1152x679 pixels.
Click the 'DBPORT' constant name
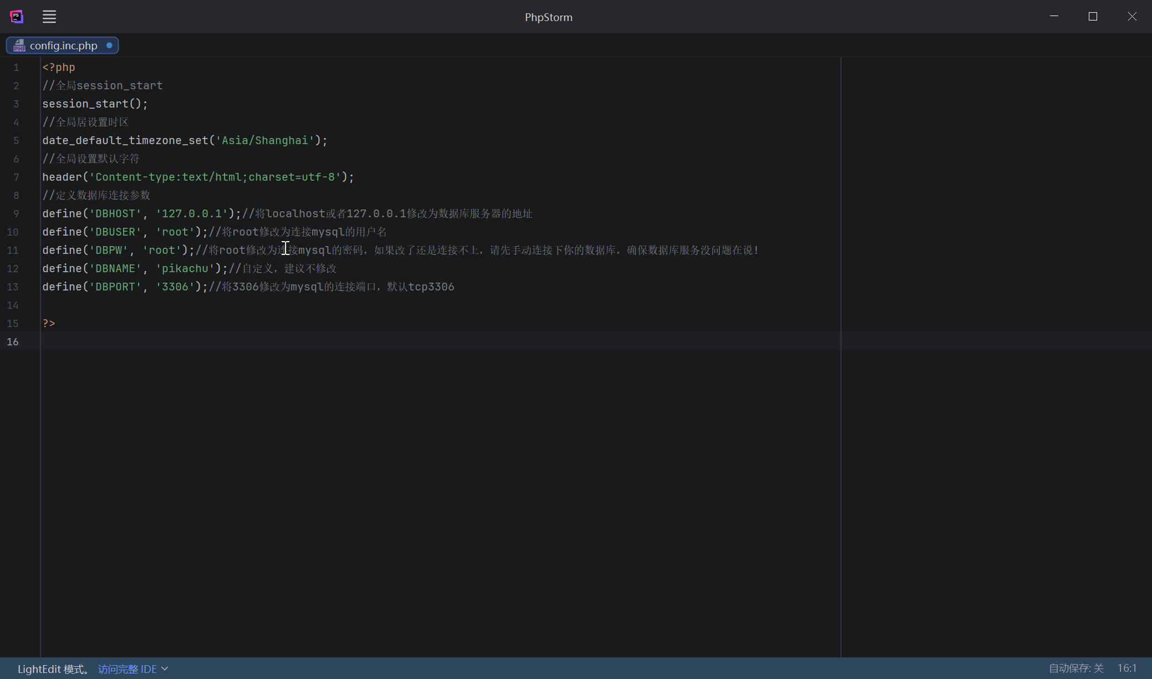pos(115,287)
